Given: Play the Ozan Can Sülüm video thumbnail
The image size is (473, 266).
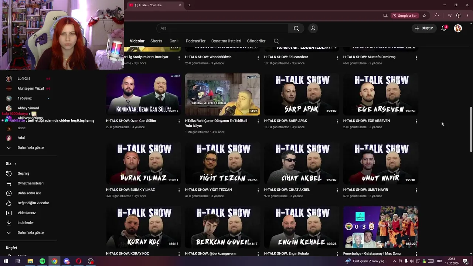Looking at the screenshot, I should [x=143, y=94].
